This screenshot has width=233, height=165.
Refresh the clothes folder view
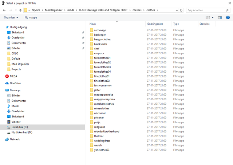[181, 10]
